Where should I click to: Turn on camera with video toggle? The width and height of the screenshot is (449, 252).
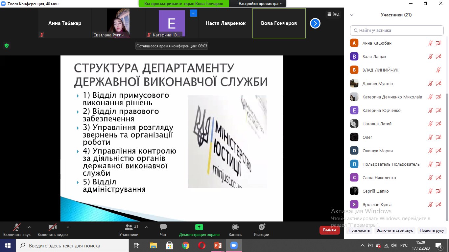click(x=52, y=227)
